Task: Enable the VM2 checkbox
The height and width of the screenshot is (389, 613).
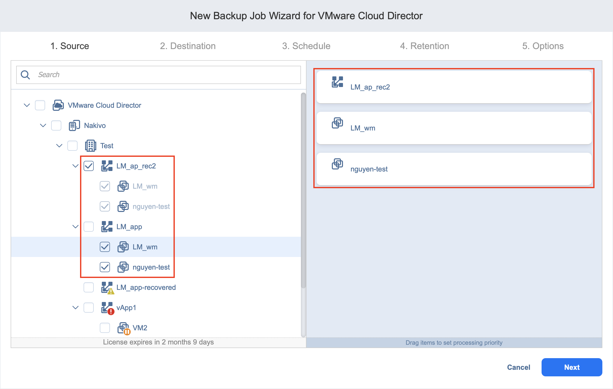Action: point(105,328)
